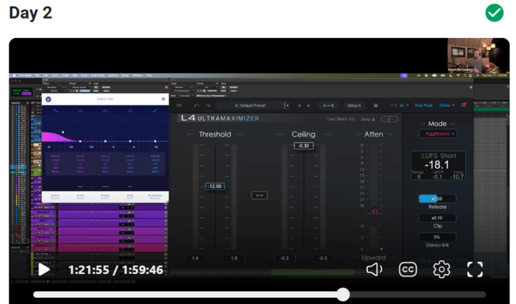Play the Day 2 video
516x304 pixels.
point(44,270)
